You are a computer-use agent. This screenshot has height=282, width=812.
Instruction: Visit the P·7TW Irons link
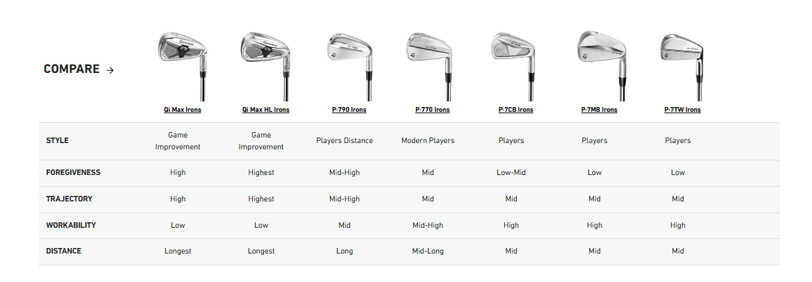683,110
